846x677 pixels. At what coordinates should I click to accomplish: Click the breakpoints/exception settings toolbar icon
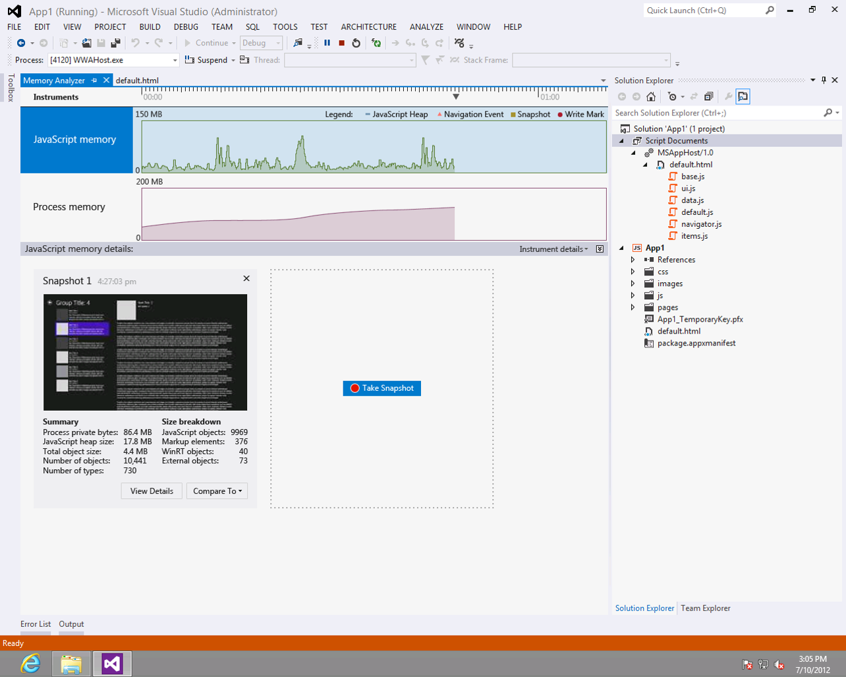click(x=459, y=43)
